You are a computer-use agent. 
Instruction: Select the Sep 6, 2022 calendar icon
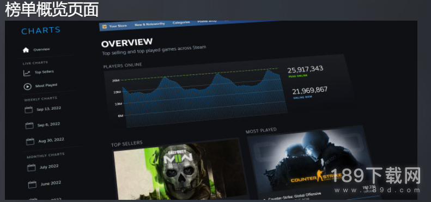pos(29,125)
